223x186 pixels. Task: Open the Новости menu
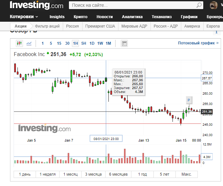pos(105,17)
